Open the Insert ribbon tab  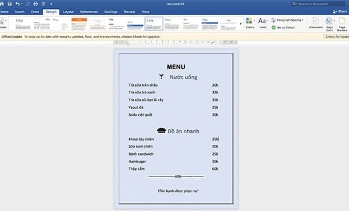(x=20, y=12)
